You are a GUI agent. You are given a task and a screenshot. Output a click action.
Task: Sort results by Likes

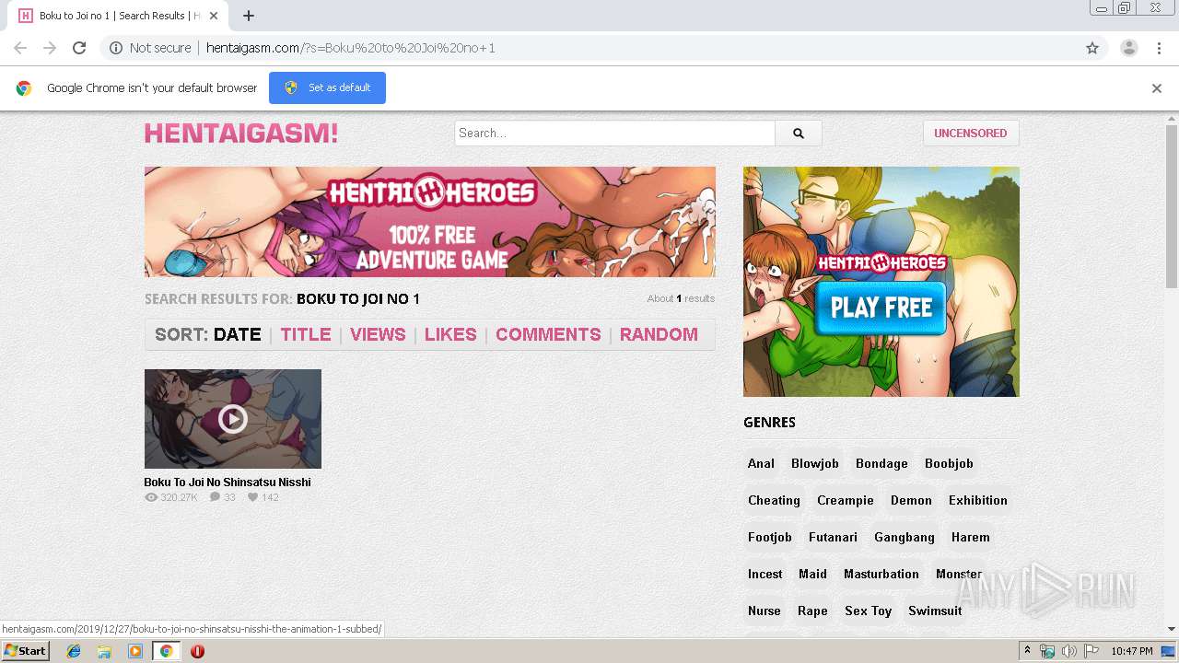tap(450, 334)
